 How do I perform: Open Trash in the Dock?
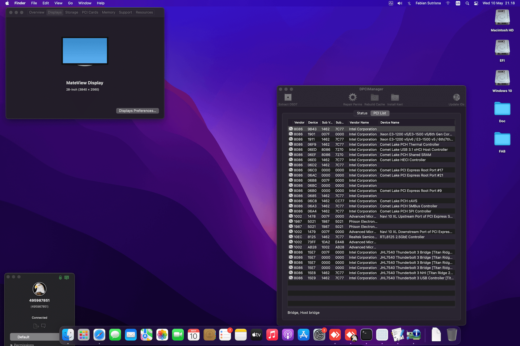[452, 335]
